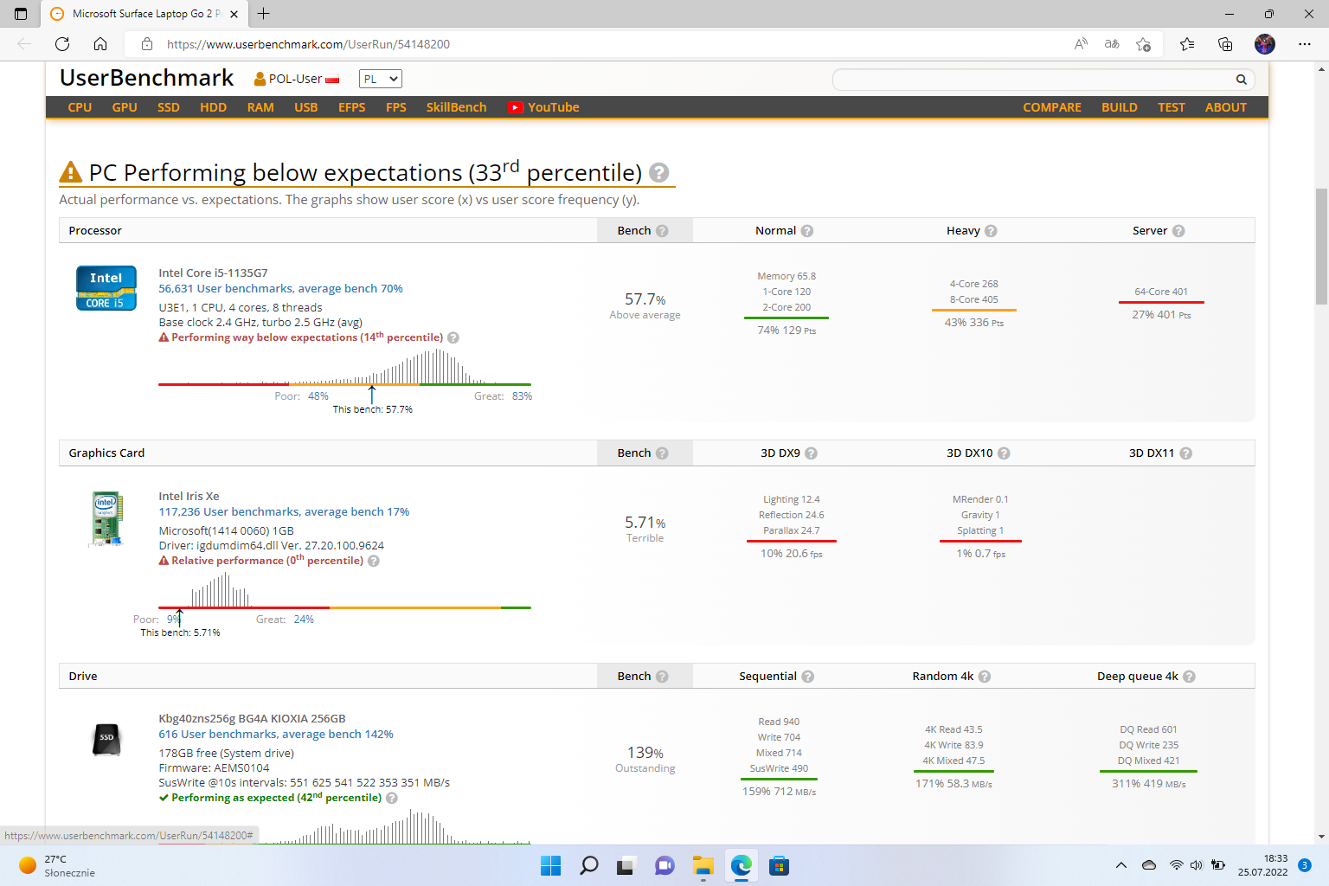Image resolution: width=1329 pixels, height=886 pixels.
Task: Open the GPU menu item
Action: [x=125, y=107]
